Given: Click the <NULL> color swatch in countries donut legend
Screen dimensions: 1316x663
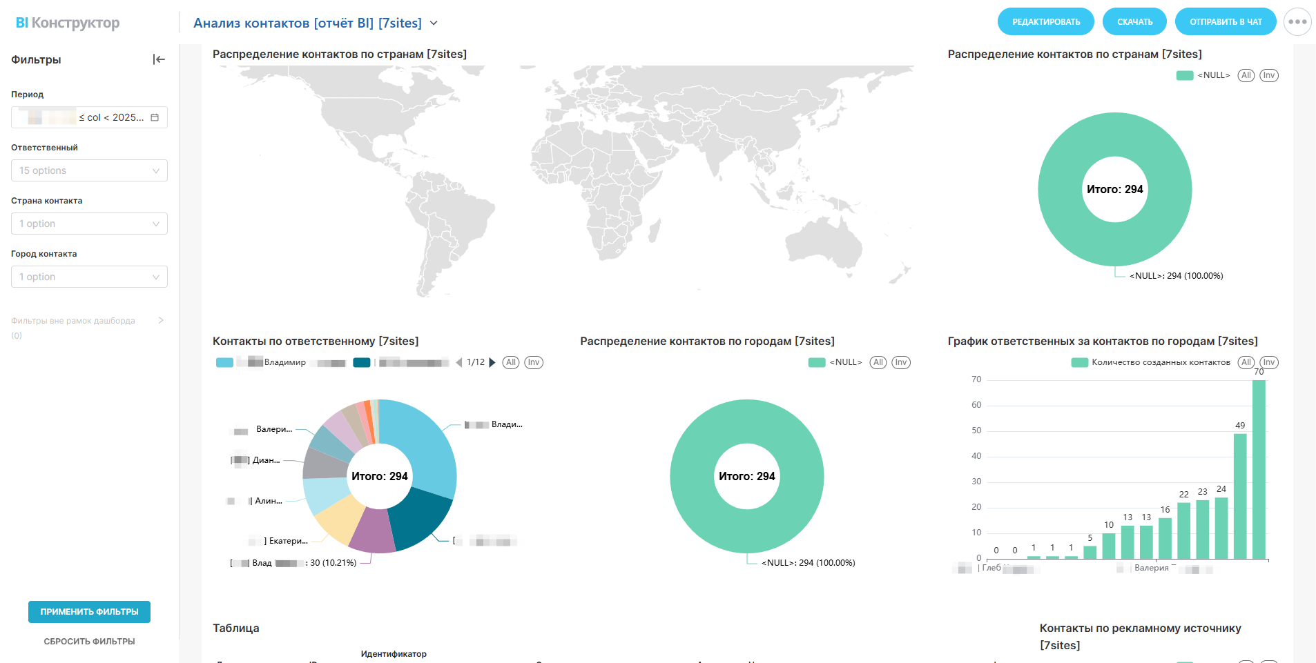Looking at the screenshot, I should 1185,75.
